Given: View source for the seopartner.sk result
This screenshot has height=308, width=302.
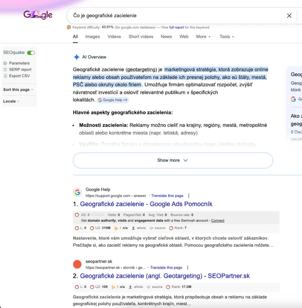Looking at the screenshot, I should pyautogui.click(x=156, y=287).
